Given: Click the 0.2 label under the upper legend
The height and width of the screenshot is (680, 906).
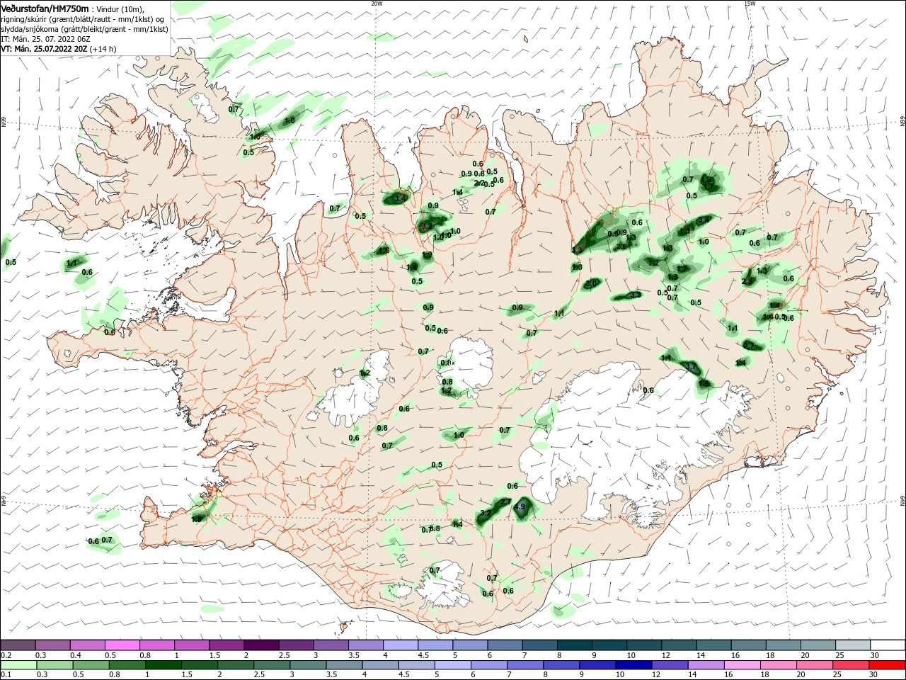Looking at the screenshot, I should 5,655.
